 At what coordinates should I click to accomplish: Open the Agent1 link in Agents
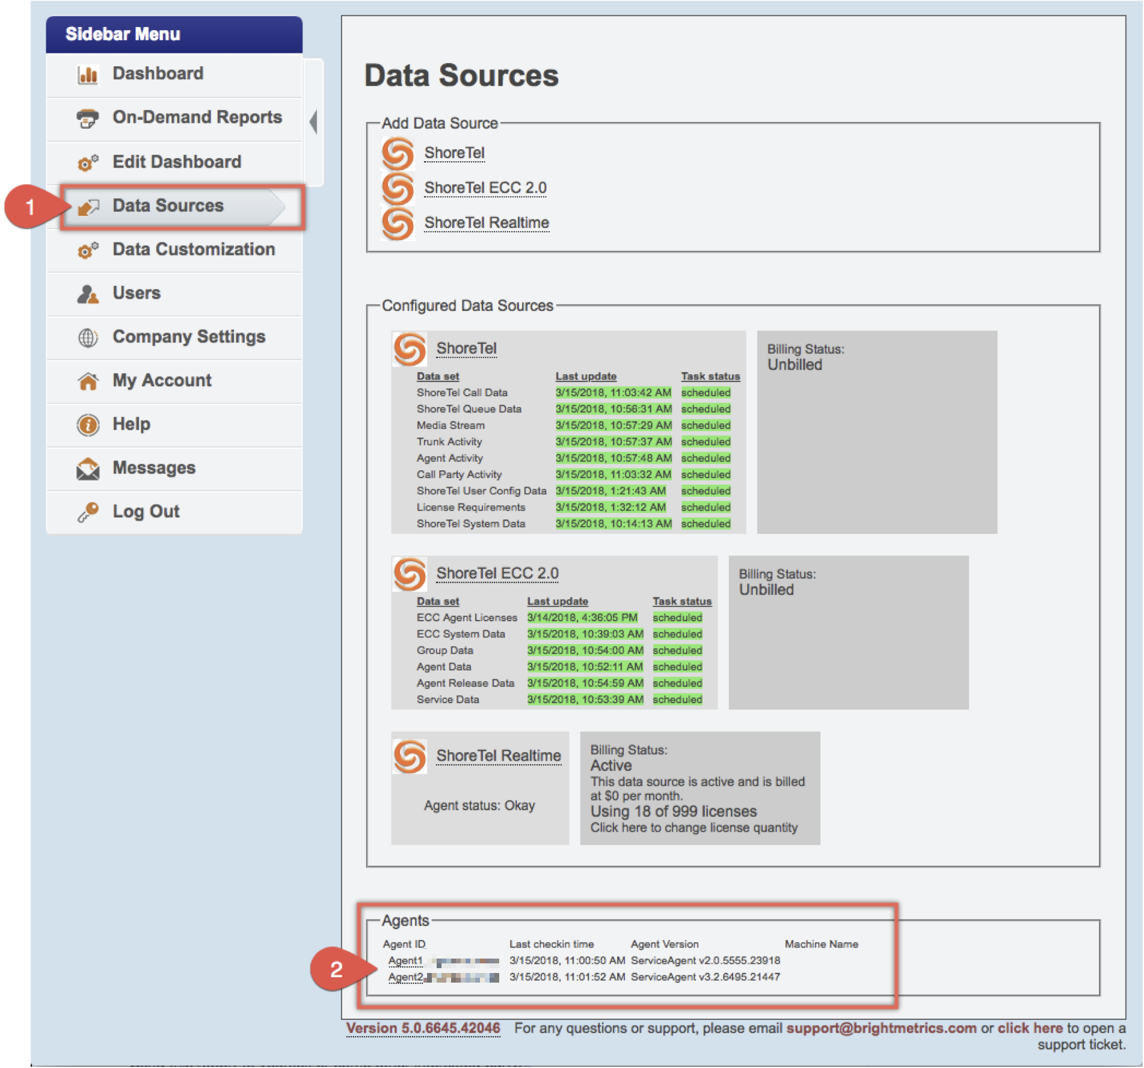(x=405, y=960)
